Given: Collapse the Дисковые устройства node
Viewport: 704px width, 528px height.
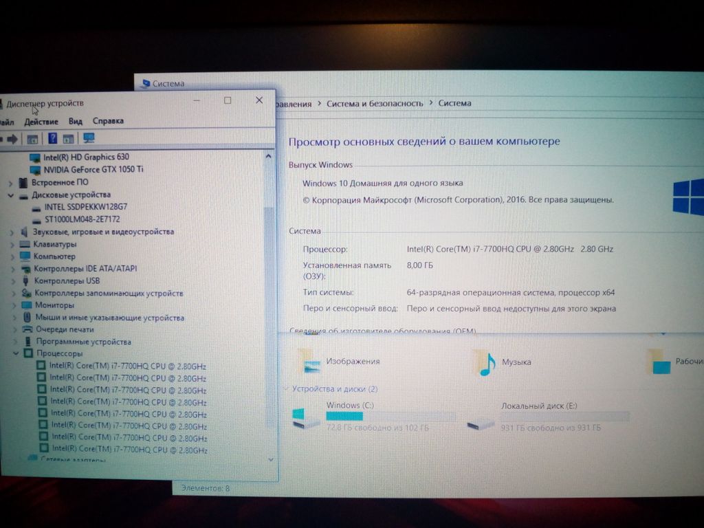Looking at the screenshot, I should pos(11,195).
